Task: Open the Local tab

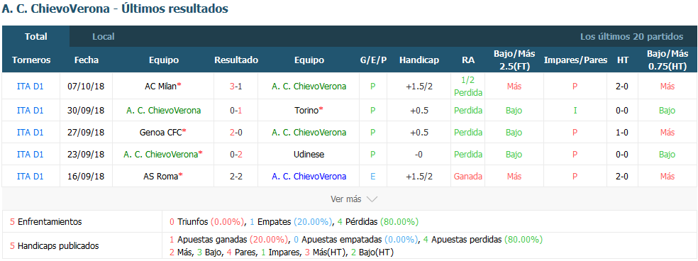Action: tap(104, 36)
